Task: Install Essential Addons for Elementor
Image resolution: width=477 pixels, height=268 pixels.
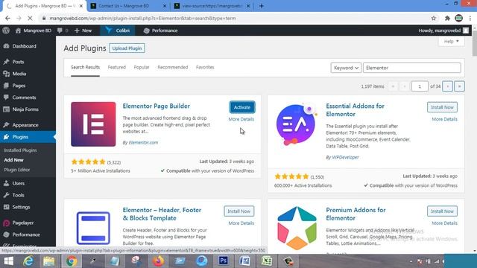Action: click(442, 107)
